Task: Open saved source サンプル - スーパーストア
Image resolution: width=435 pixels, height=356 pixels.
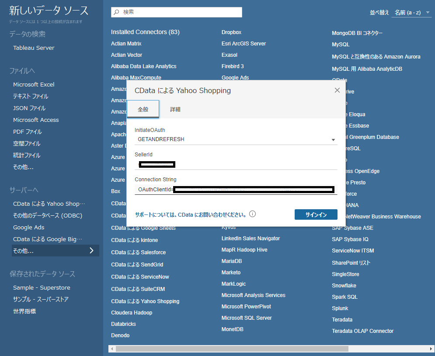Action: [x=41, y=300]
